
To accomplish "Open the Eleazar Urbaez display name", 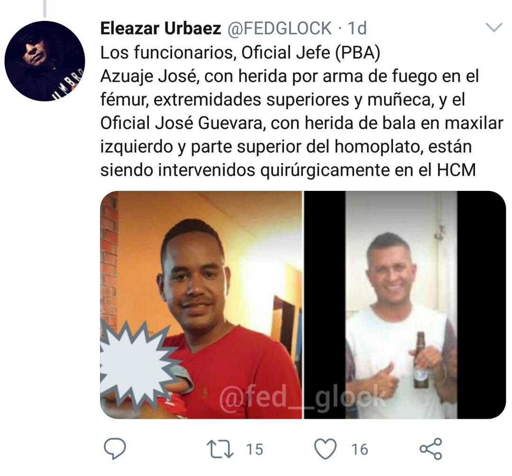I will point(160,28).
